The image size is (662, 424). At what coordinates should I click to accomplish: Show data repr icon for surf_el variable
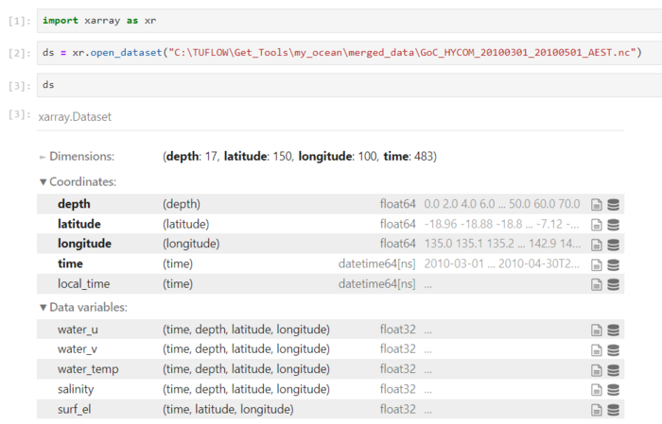613,410
